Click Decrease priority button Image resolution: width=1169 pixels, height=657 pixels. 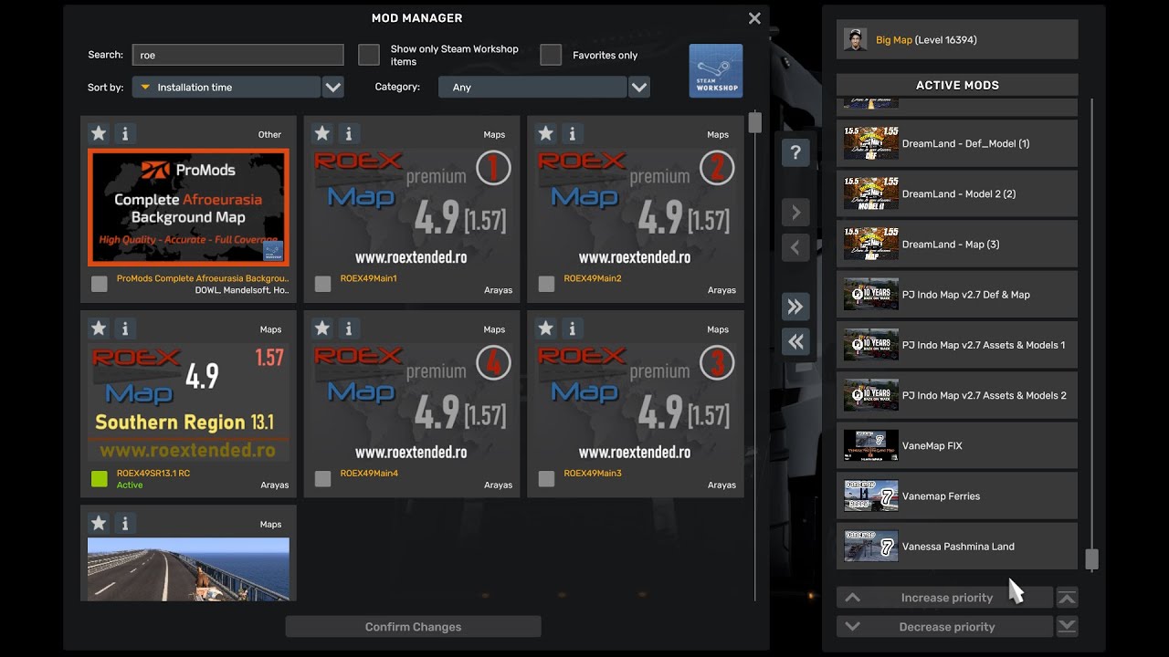pyautogui.click(x=944, y=627)
